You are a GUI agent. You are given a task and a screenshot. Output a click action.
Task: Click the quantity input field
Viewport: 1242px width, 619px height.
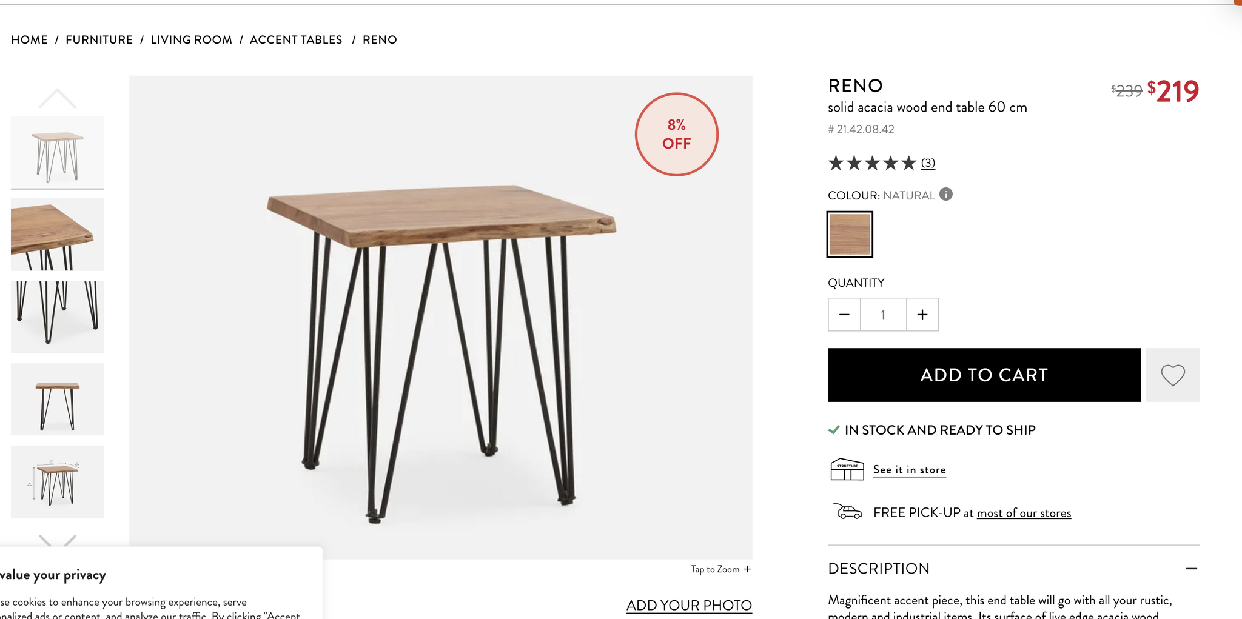coord(883,315)
